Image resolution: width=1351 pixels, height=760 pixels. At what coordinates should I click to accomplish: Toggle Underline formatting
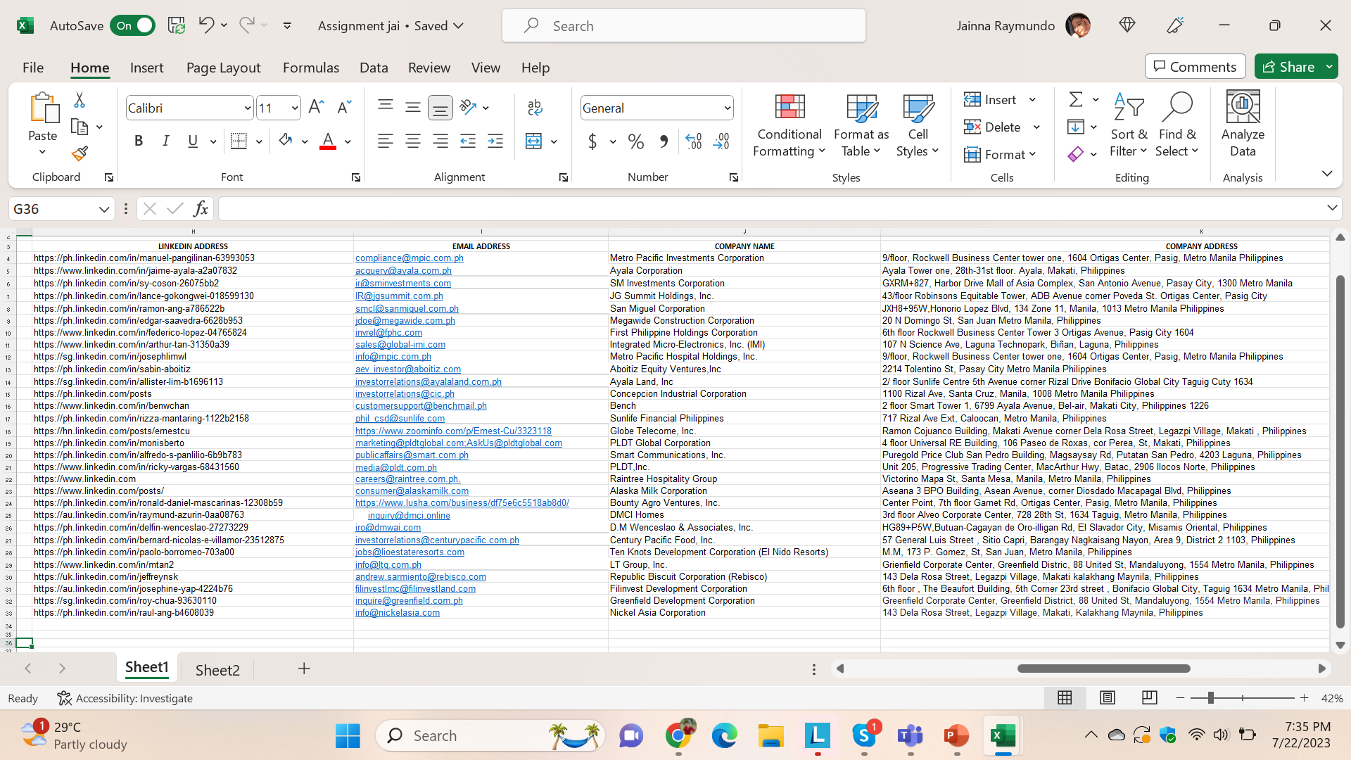pos(193,141)
